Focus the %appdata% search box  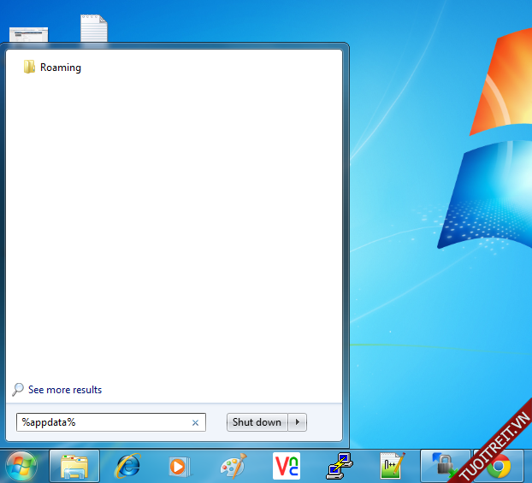103,422
